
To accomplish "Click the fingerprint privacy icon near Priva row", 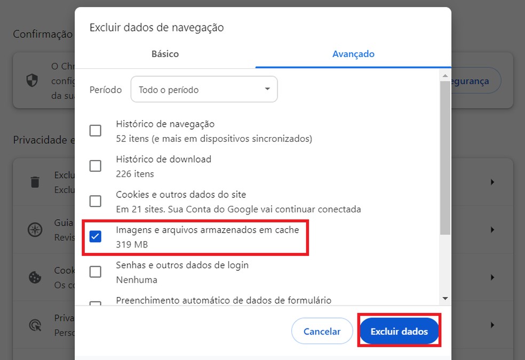I will pyautogui.click(x=34, y=324).
